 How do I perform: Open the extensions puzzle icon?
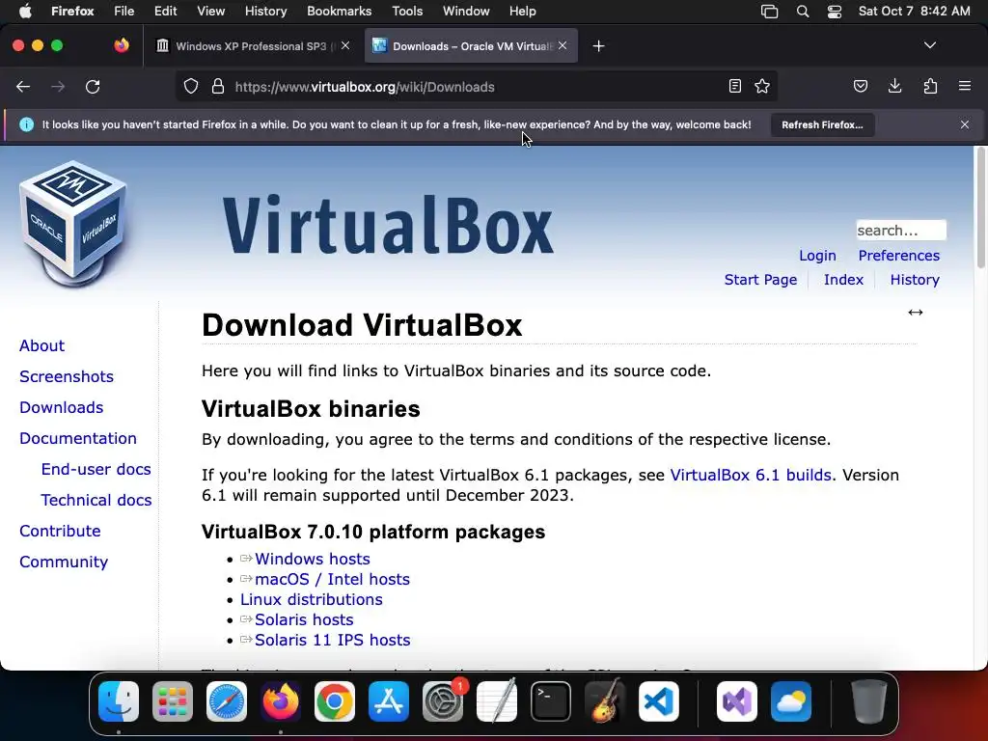pyautogui.click(x=930, y=86)
